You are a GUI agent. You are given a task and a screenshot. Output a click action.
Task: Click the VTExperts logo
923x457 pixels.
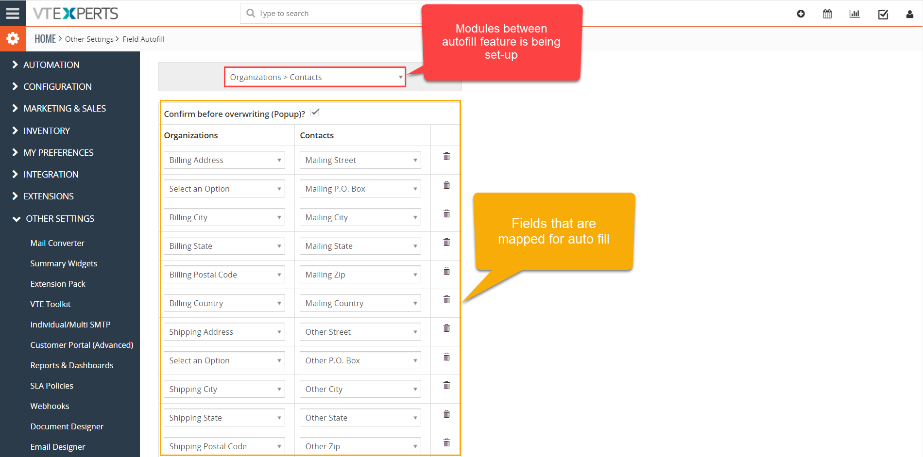(75, 13)
